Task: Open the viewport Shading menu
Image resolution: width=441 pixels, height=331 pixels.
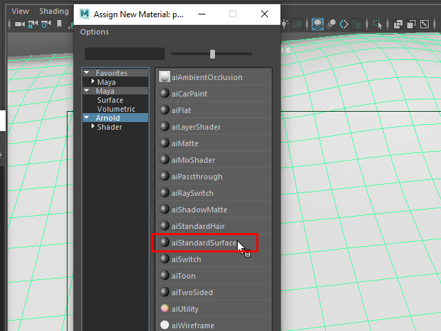Action: point(54,11)
